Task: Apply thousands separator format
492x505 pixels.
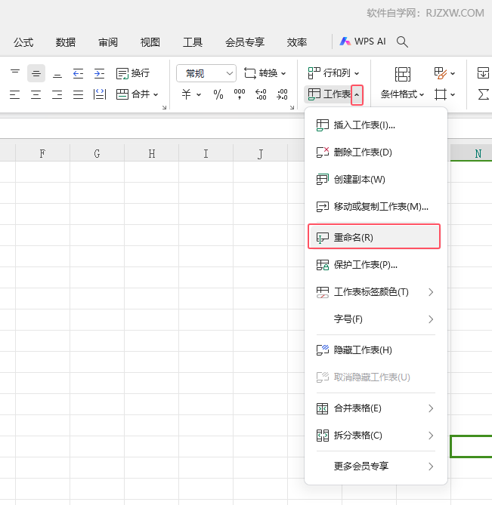Action: (240, 94)
